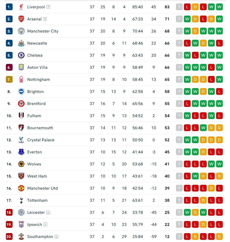230x242 pixels.
Task: Open the Manchester Utd team link
Action: coord(43,188)
